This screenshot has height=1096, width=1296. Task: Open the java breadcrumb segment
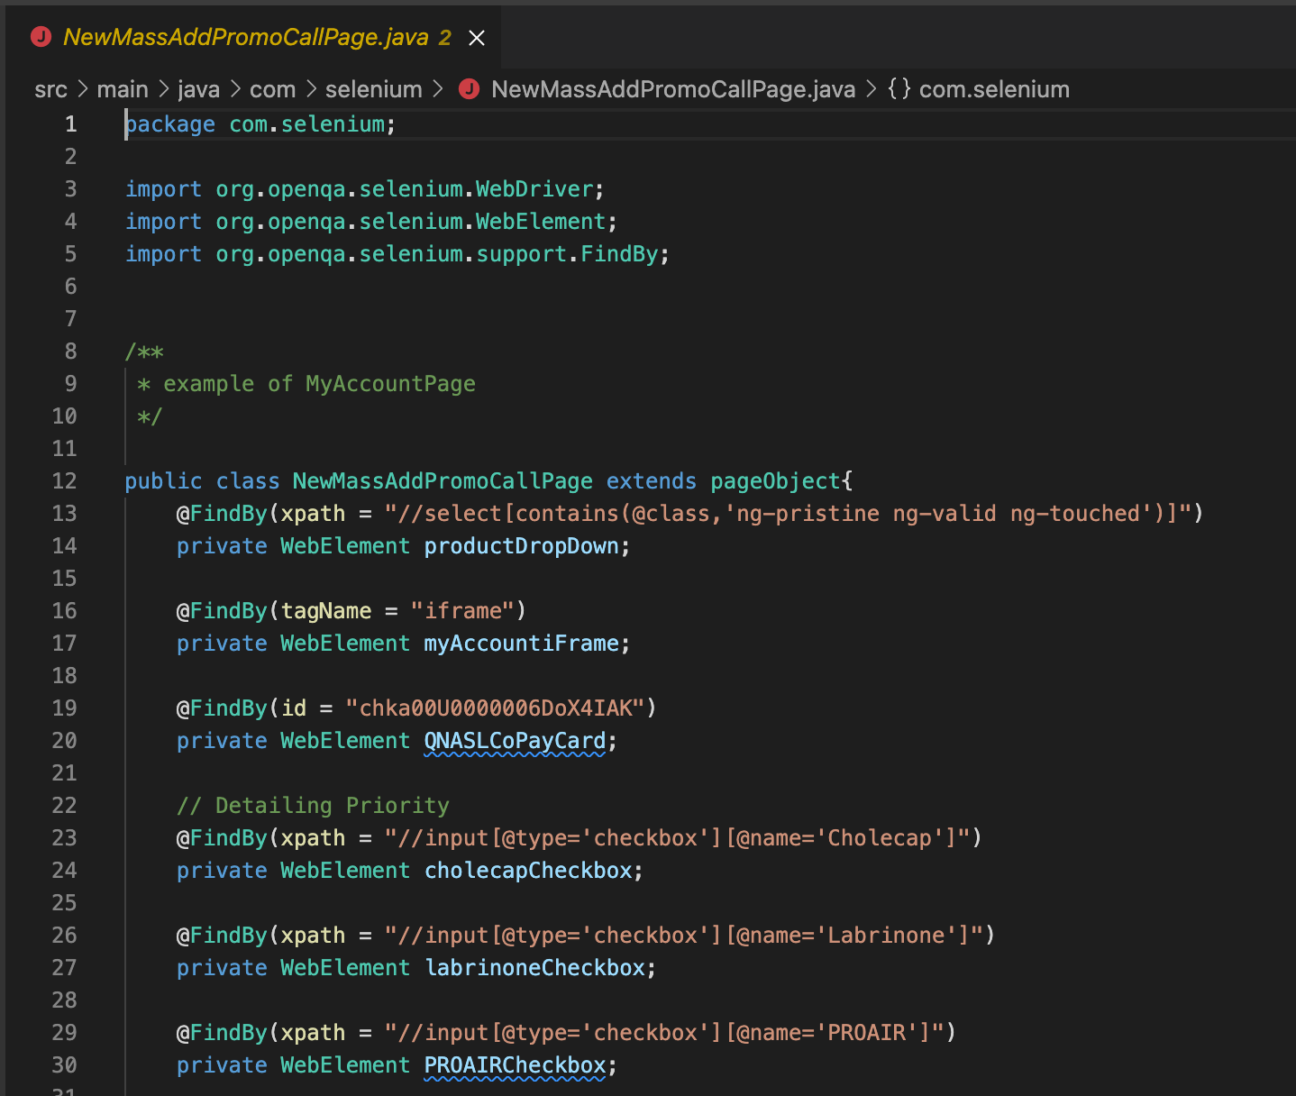coord(198,89)
